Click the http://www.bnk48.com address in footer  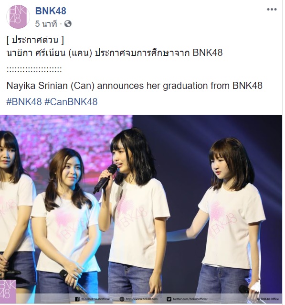click(142, 299)
